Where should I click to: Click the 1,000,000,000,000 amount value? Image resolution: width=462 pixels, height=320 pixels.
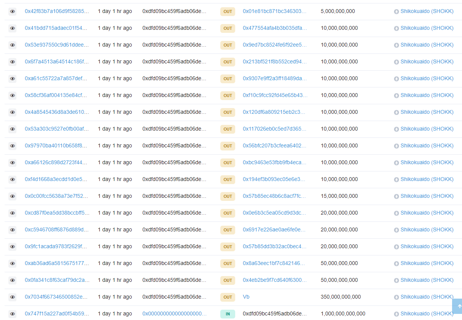click(x=343, y=314)
